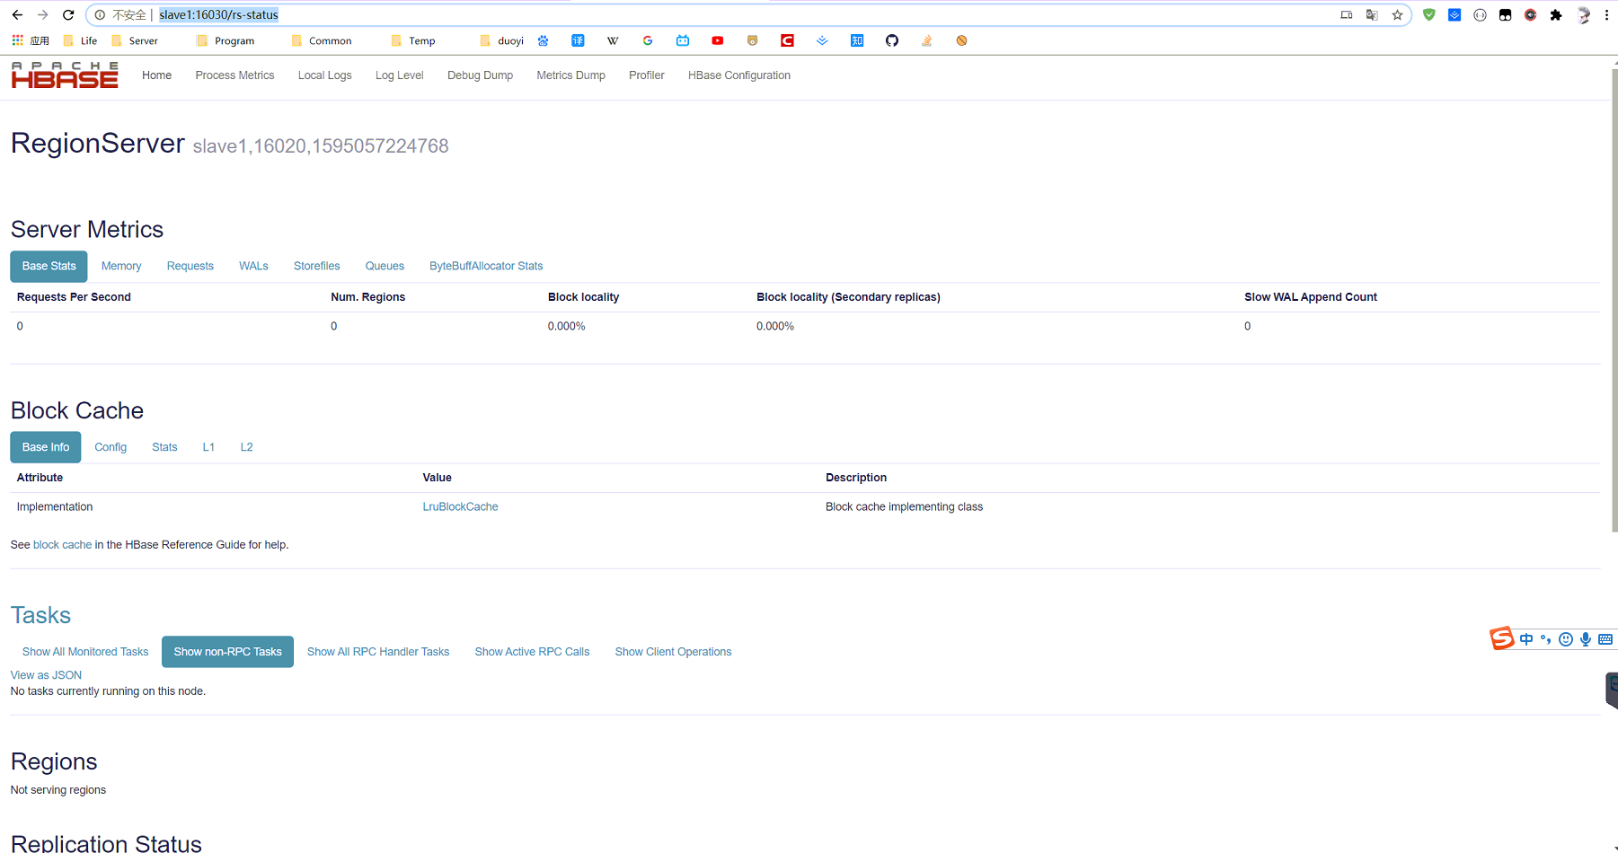Open the LruBlockCache link
The image size is (1618, 853).
coord(460,506)
